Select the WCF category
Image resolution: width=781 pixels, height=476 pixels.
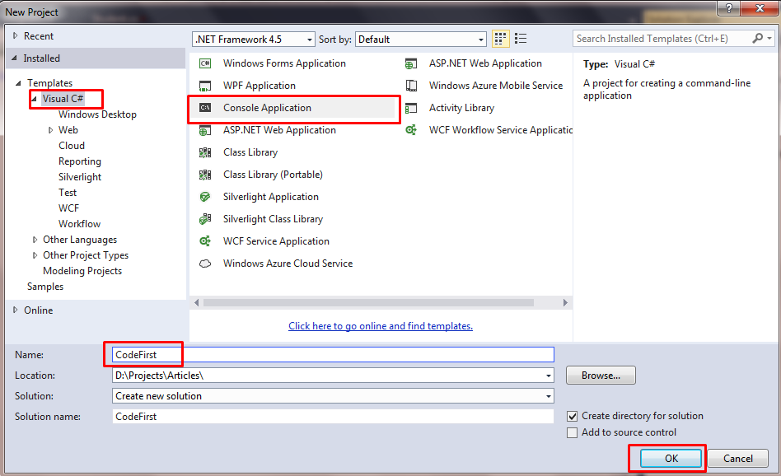pos(68,208)
